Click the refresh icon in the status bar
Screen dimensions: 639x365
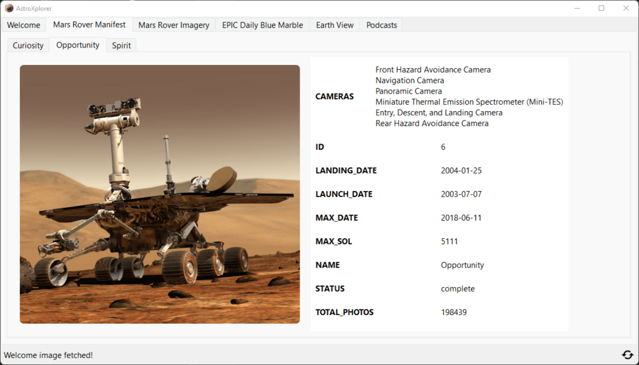(627, 355)
